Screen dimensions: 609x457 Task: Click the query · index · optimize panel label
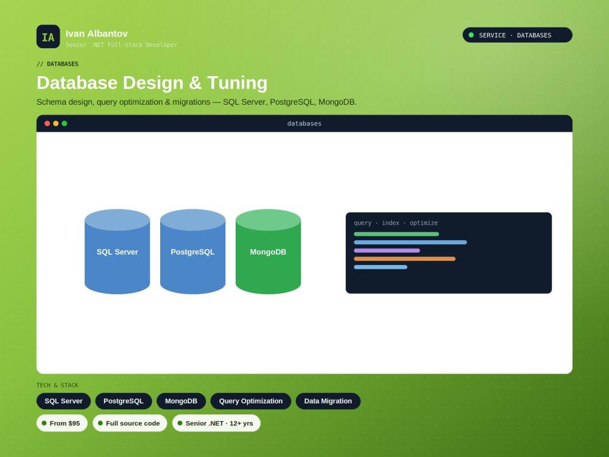pos(395,223)
